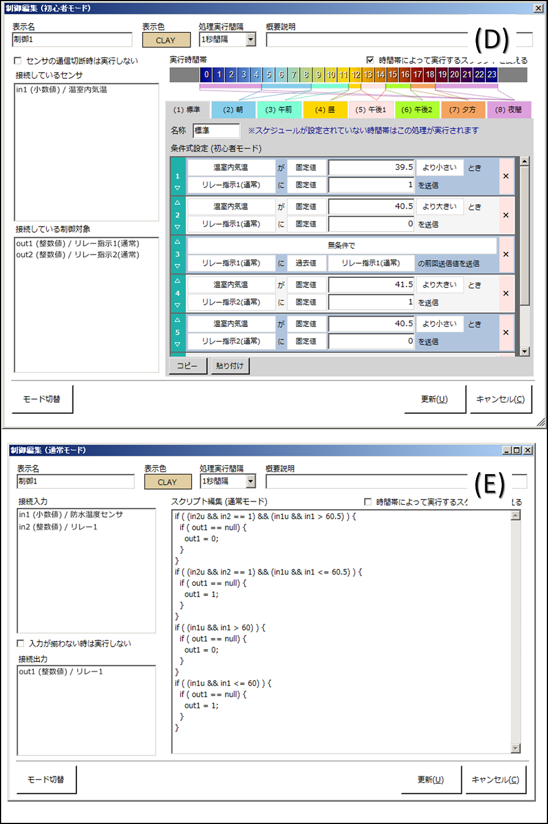Change row 4 comparison より大きい
Image resolution: width=548 pixels, height=824 pixels.
[x=439, y=284]
